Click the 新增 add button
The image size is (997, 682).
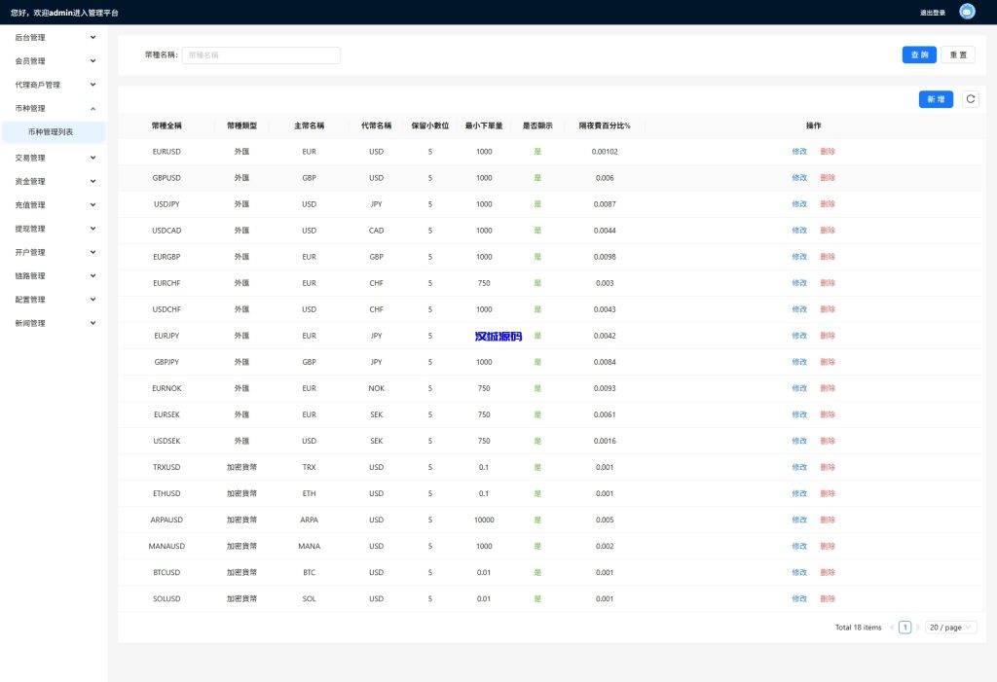click(x=936, y=99)
